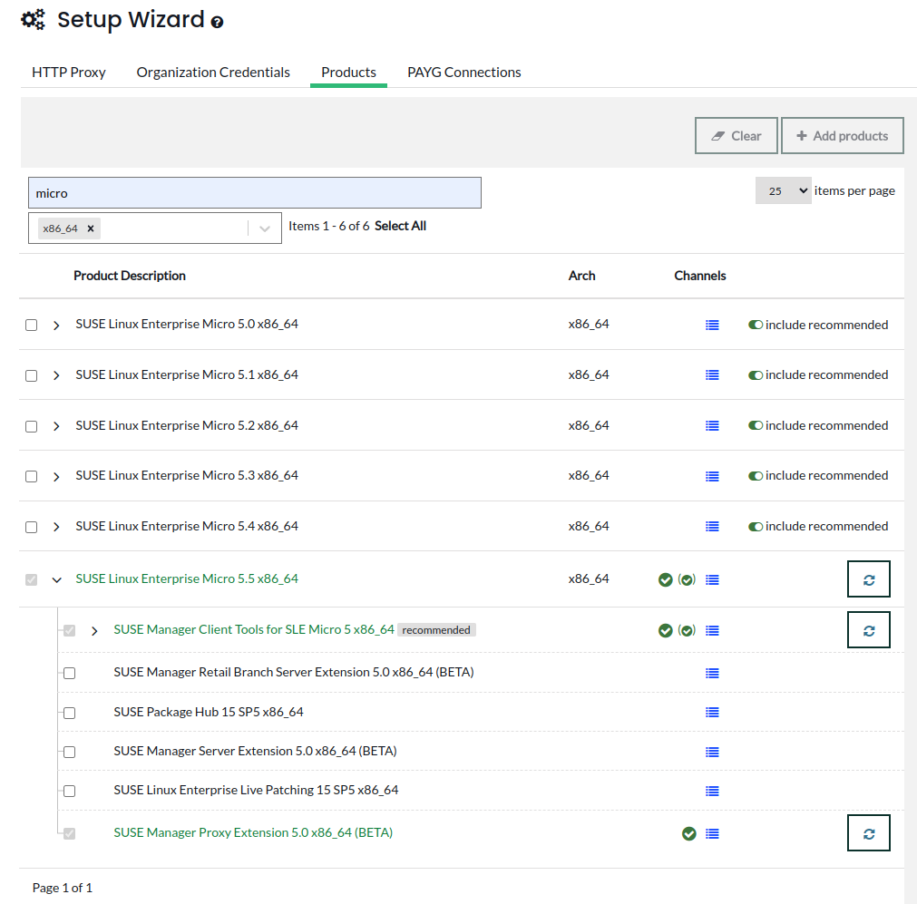The height and width of the screenshot is (904, 917).
Task: Click the Add products button
Action: pyautogui.click(x=842, y=136)
